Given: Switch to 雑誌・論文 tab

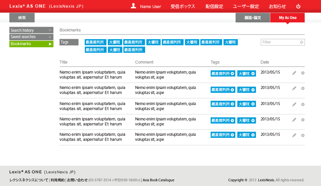Looking at the screenshot, I should point(253,18).
